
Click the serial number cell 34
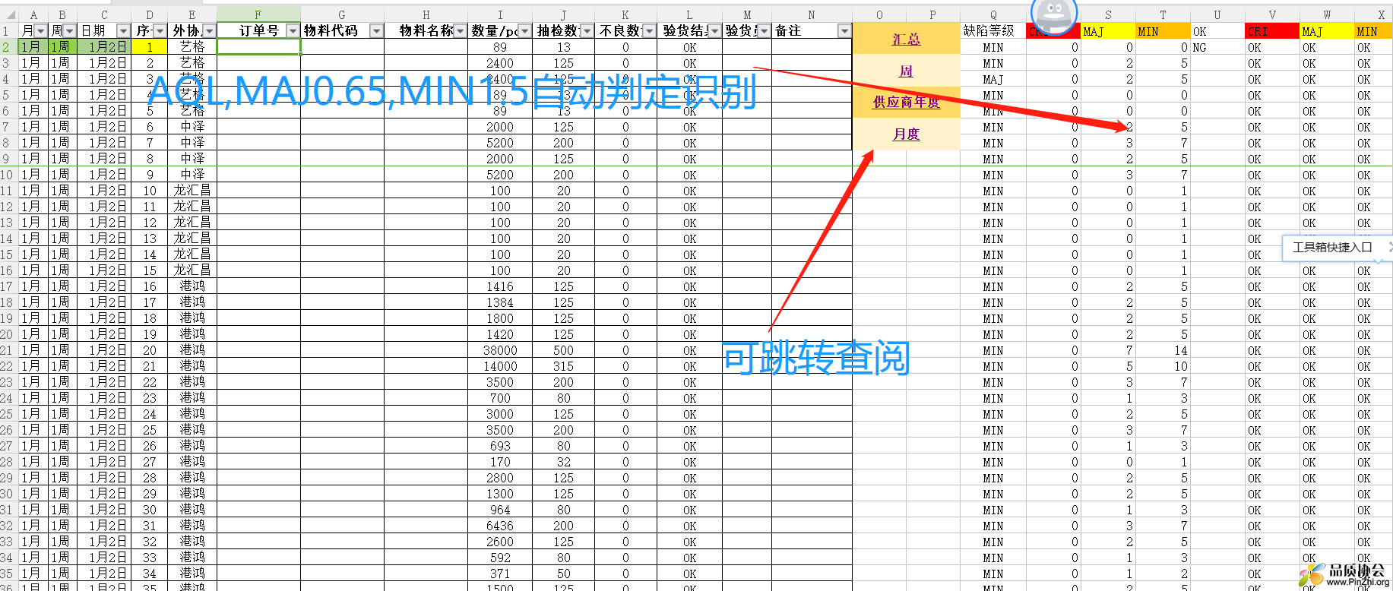click(x=150, y=574)
